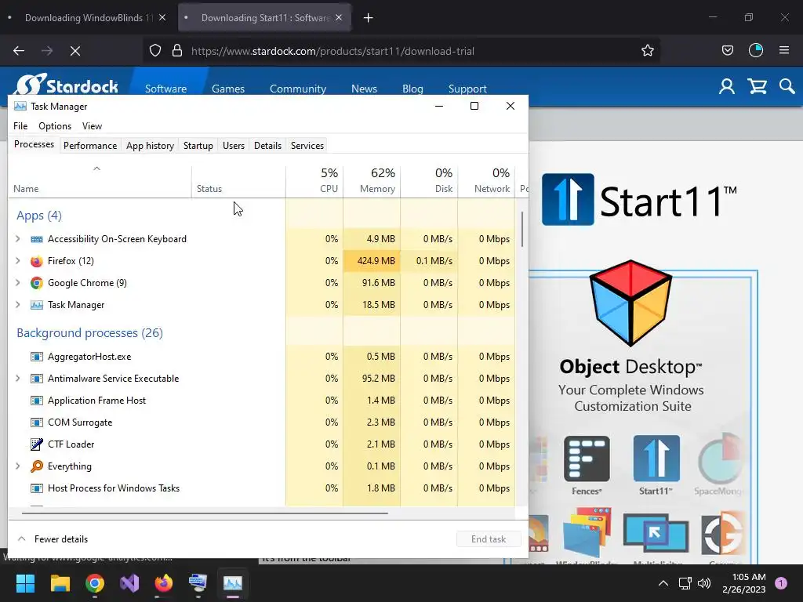Image resolution: width=803 pixels, height=602 pixels.
Task: Click the Object Desktop cube image
Action: (x=630, y=303)
